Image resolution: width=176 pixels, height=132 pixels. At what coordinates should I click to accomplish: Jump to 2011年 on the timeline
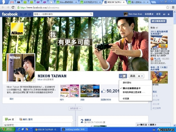156,104
